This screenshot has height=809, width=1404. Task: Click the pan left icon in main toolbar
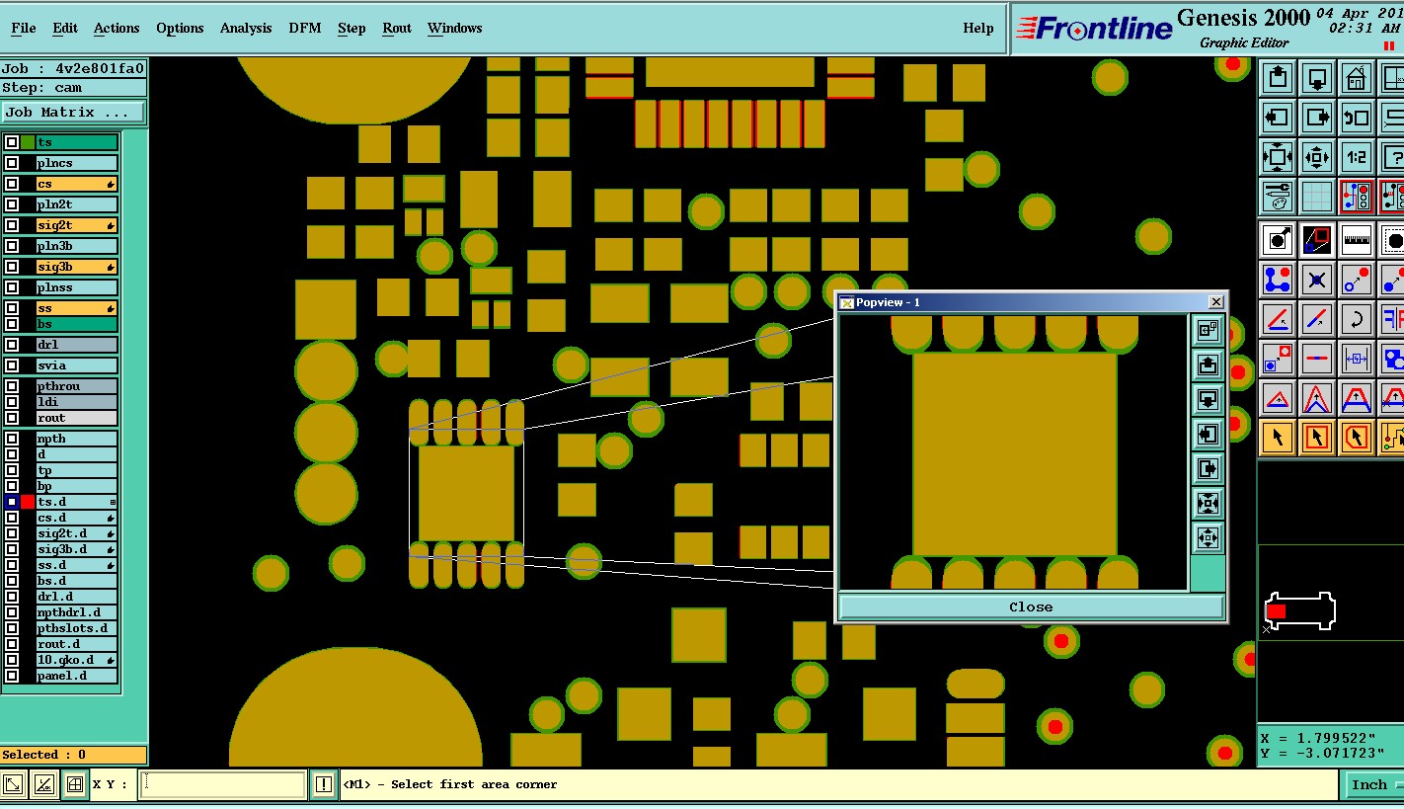[1278, 117]
